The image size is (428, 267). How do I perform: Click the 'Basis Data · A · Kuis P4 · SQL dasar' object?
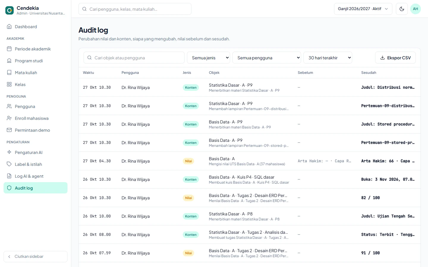pyautogui.click(x=242, y=177)
